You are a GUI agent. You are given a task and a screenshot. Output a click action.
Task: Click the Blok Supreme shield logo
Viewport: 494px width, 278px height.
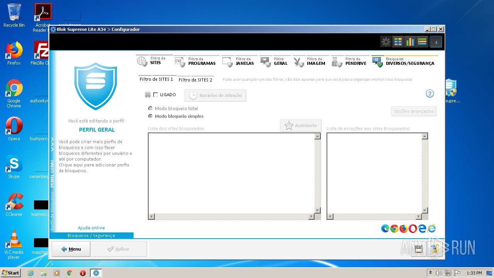pyautogui.click(x=95, y=86)
